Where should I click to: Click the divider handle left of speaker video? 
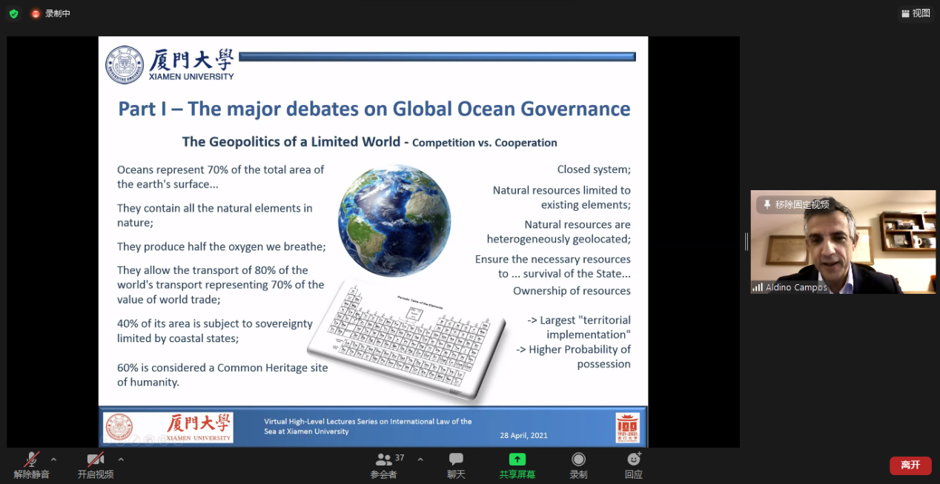[x=746, y=241]
